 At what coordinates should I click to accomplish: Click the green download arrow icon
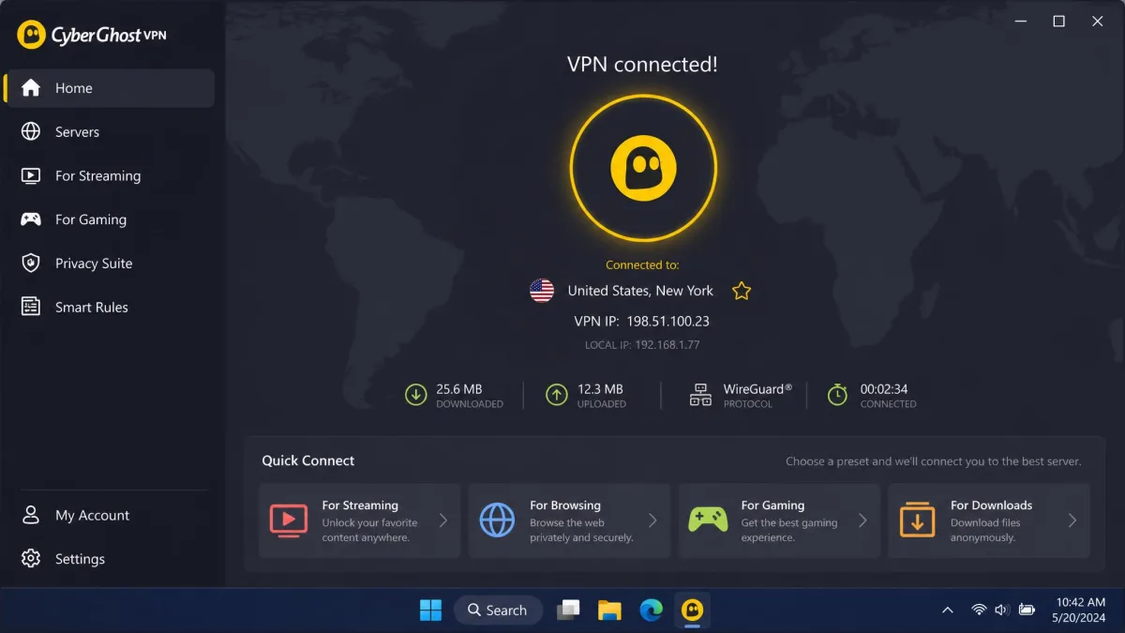pyautogui.click(x=415, y=396)
